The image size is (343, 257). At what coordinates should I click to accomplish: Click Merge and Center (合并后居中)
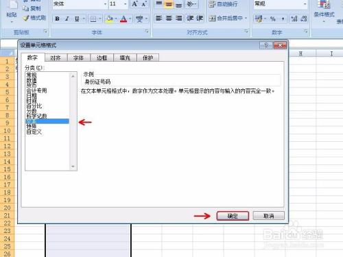(226, 19)
